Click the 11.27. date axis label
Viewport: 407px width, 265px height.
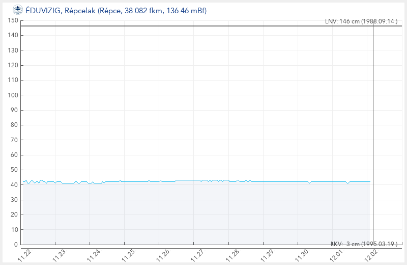(198, 254)
